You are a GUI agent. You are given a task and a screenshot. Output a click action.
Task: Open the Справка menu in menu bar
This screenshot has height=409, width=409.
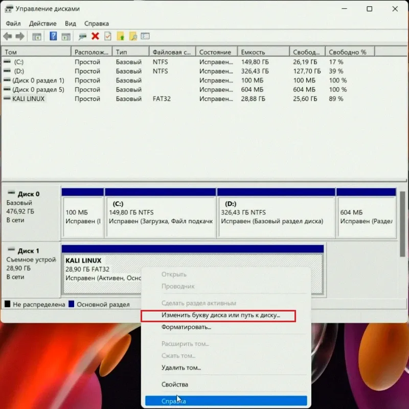[97, 23]
